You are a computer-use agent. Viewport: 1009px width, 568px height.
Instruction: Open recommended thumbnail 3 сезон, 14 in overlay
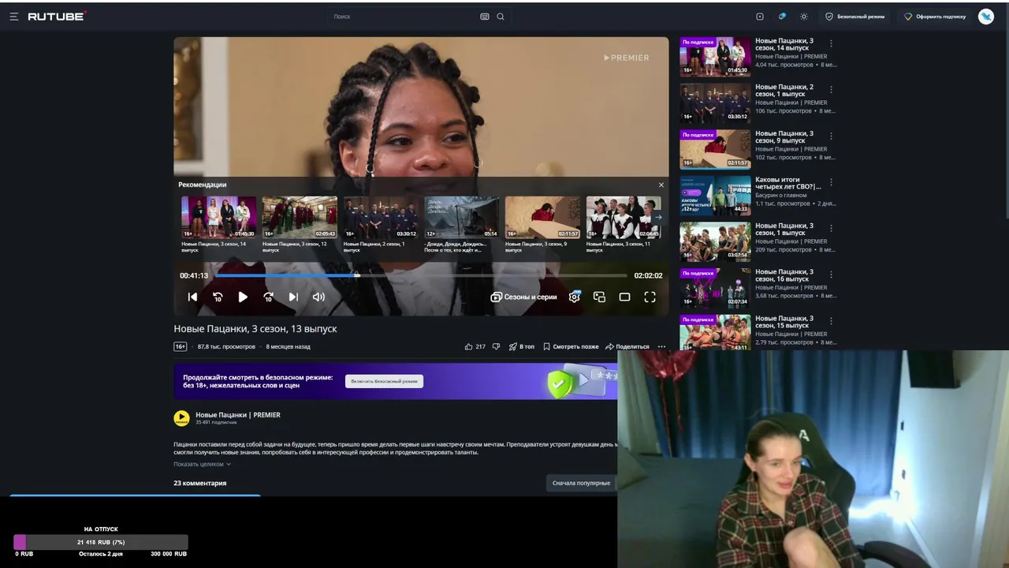coord(219,217)
